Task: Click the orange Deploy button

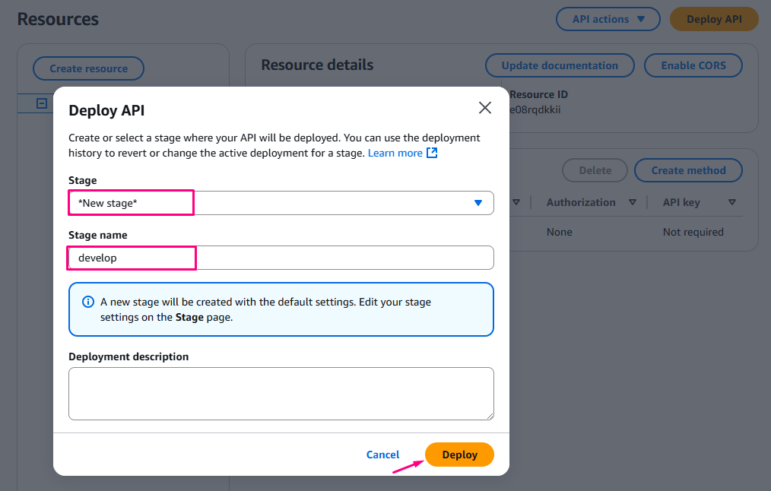Action: tap(459, 455)
